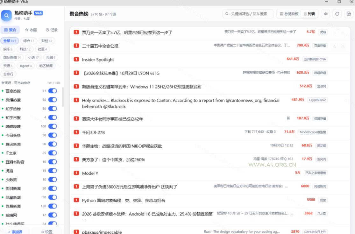Select the 全部 101 category filter
Screen dimensions: 355x234
click(10, 41)
